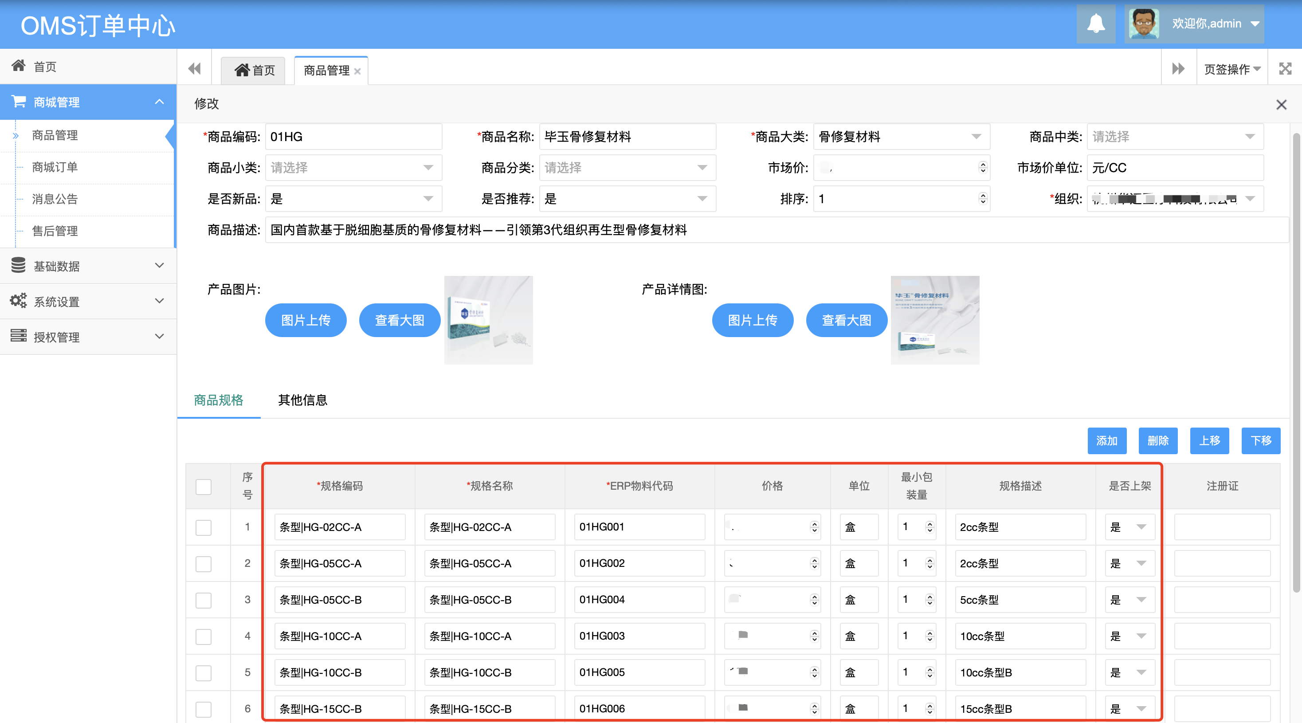Image resolution: width=1302 pixels, height=723 pixels.
Task: Click the gears icon for 系统设置
Action: click(18, 301)
